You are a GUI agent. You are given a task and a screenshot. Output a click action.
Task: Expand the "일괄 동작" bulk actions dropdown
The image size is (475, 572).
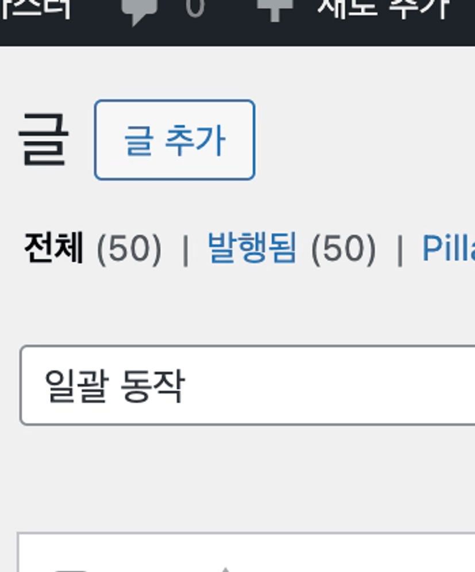coord(247,385)
